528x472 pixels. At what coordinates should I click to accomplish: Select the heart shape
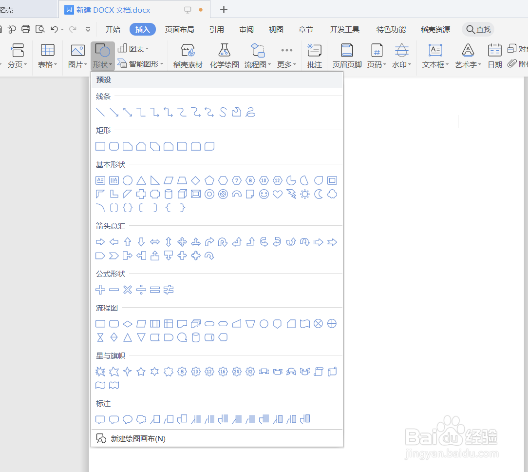[x=278, y=194]
